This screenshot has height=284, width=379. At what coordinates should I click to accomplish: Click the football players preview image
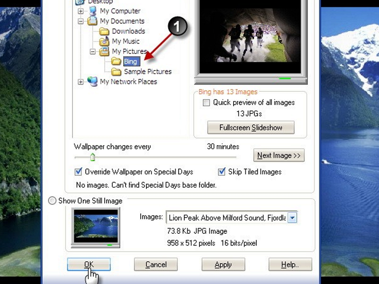250,36
